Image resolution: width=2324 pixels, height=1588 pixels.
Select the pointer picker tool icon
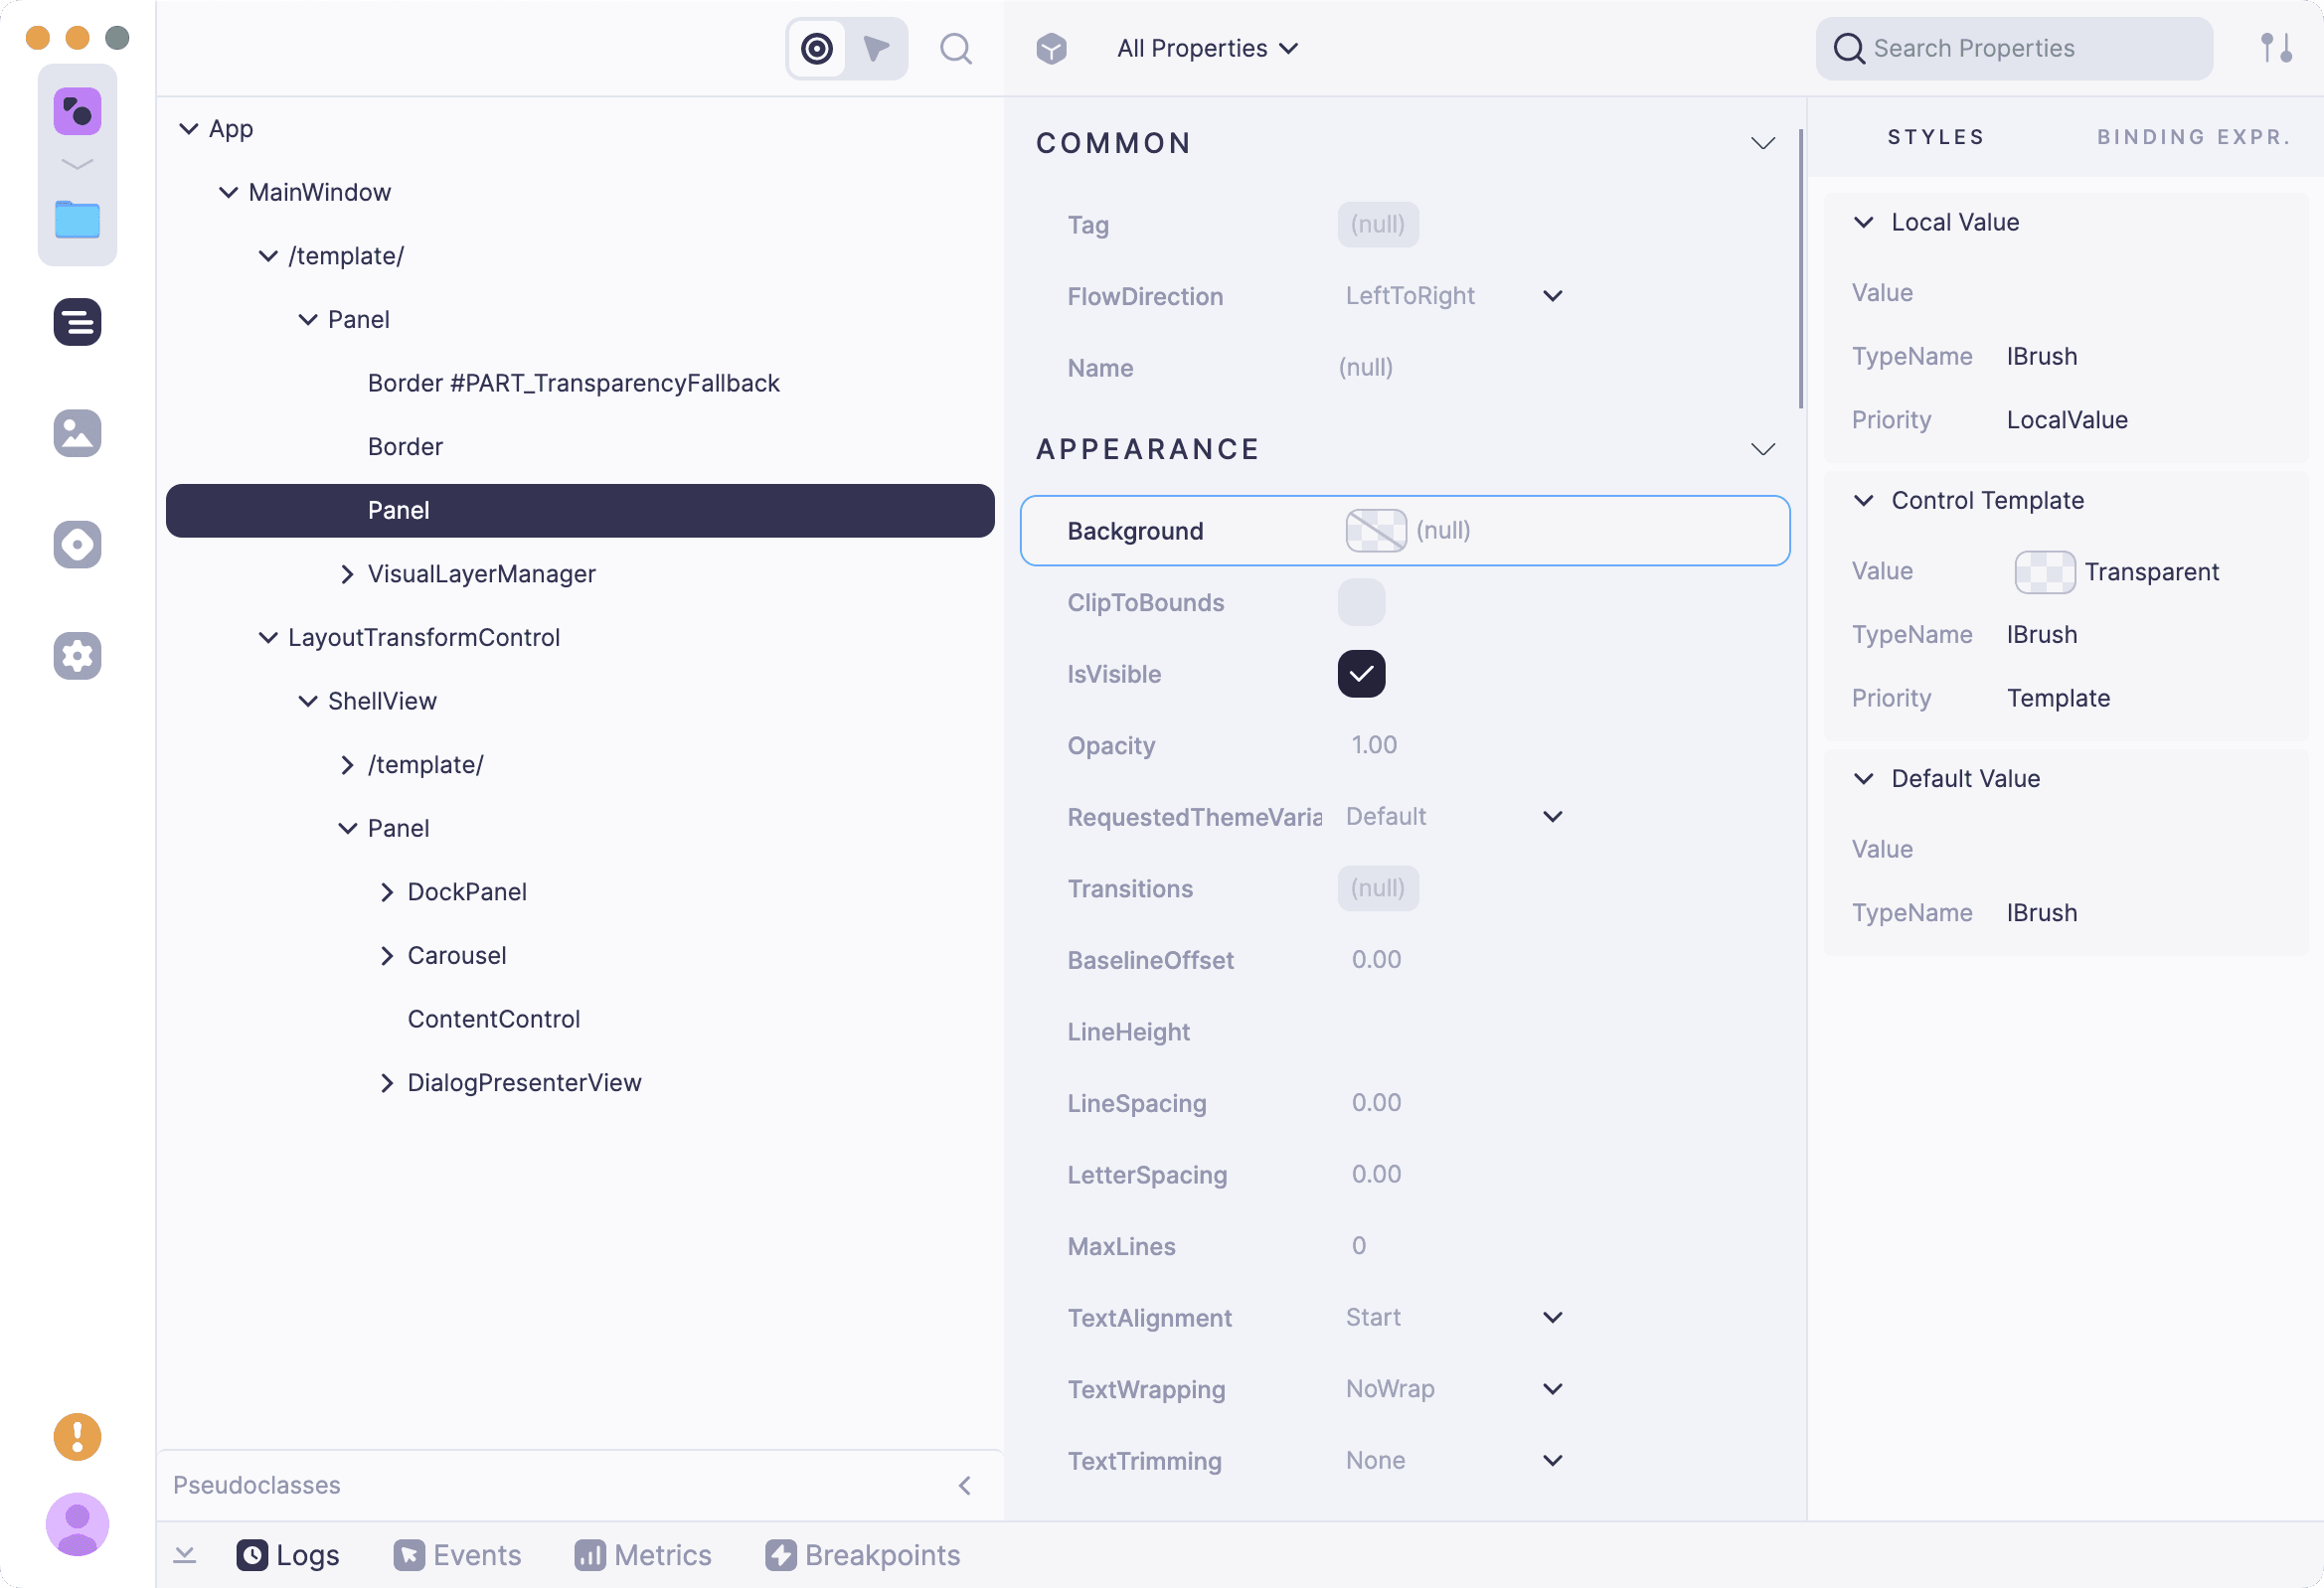(876, 48)
